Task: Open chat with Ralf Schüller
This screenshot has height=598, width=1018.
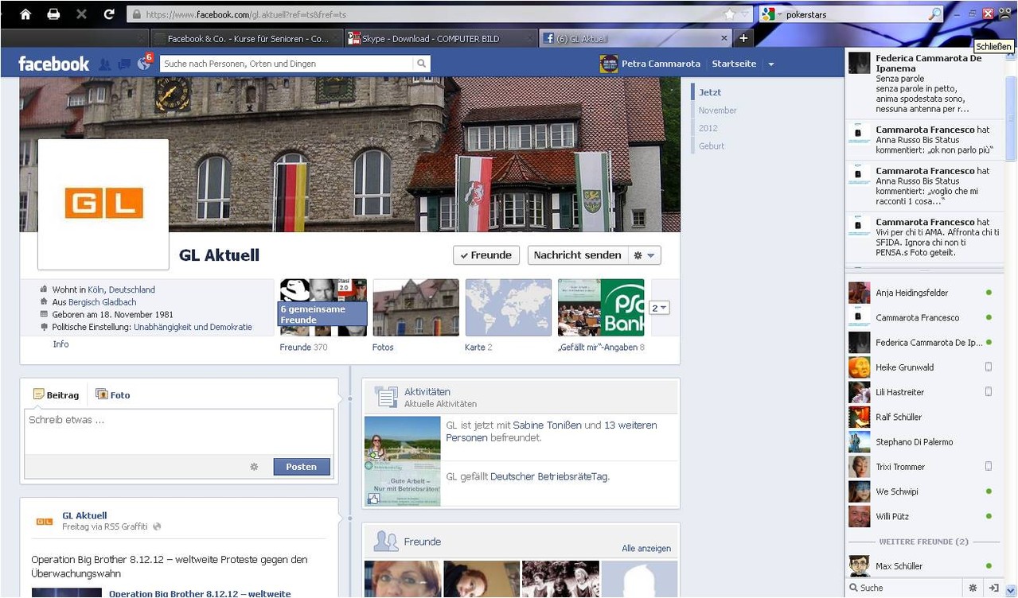Action: click(923, 417)
